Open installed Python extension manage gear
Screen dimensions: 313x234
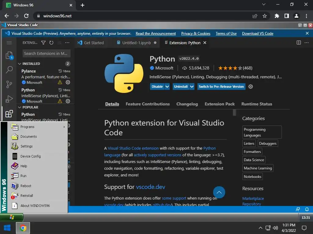click(68, 101)
